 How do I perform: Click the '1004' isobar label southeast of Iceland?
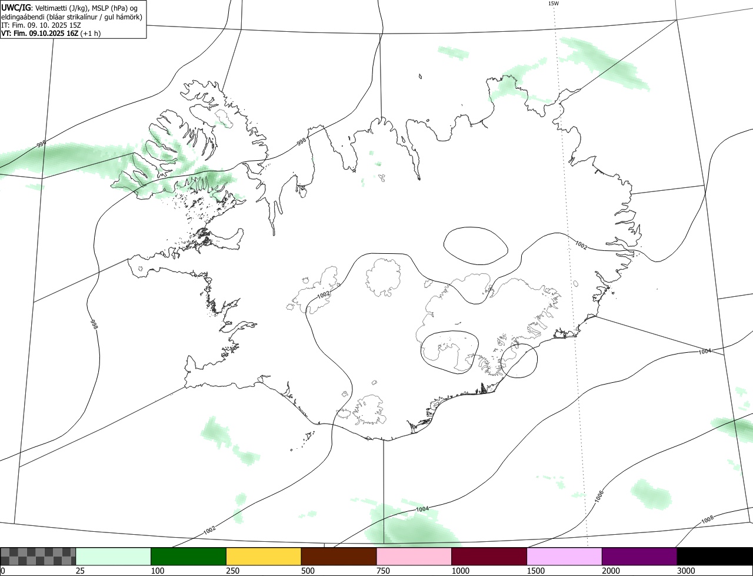click(705, 351)
